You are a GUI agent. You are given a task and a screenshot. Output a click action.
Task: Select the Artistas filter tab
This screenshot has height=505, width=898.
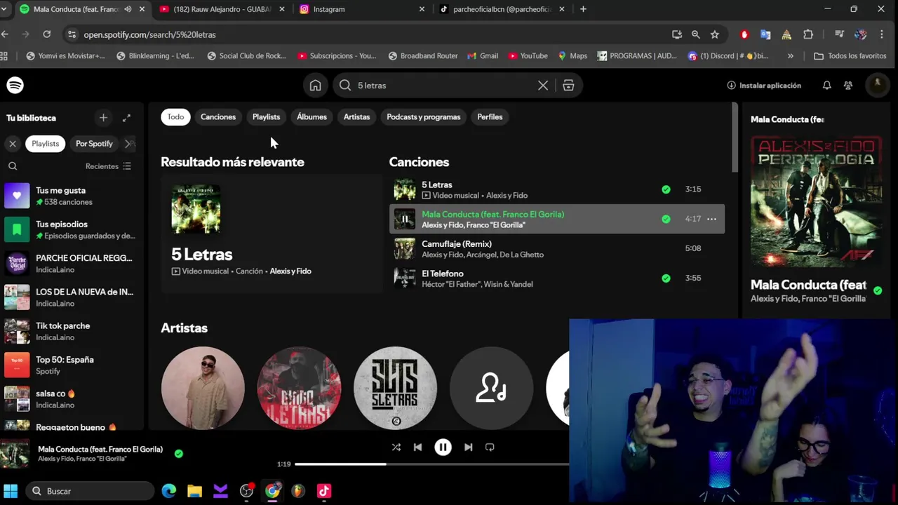point(356,117)
